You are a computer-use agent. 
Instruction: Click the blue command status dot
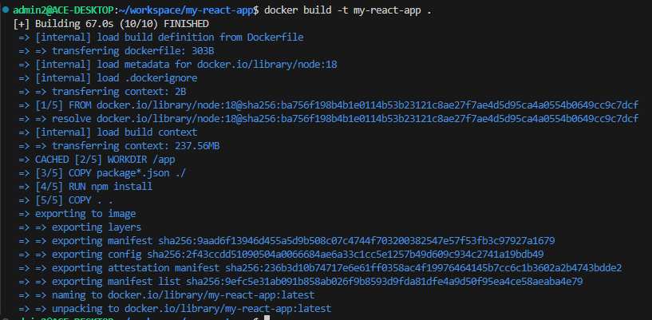point(6,10)
